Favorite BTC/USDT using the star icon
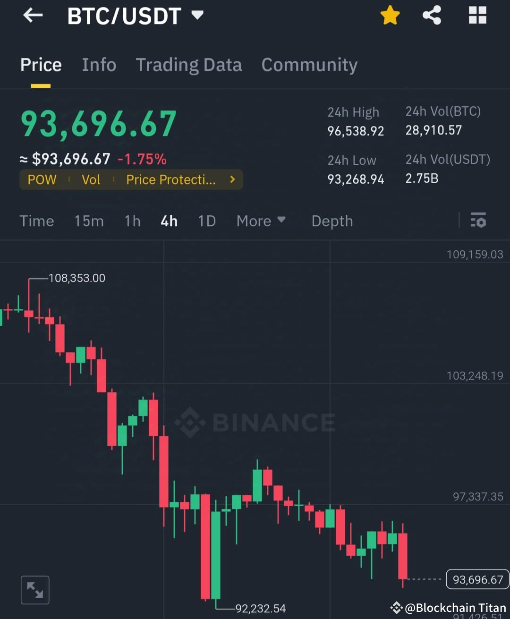This screenshot has height=619, width=510. tap(390, 15)
